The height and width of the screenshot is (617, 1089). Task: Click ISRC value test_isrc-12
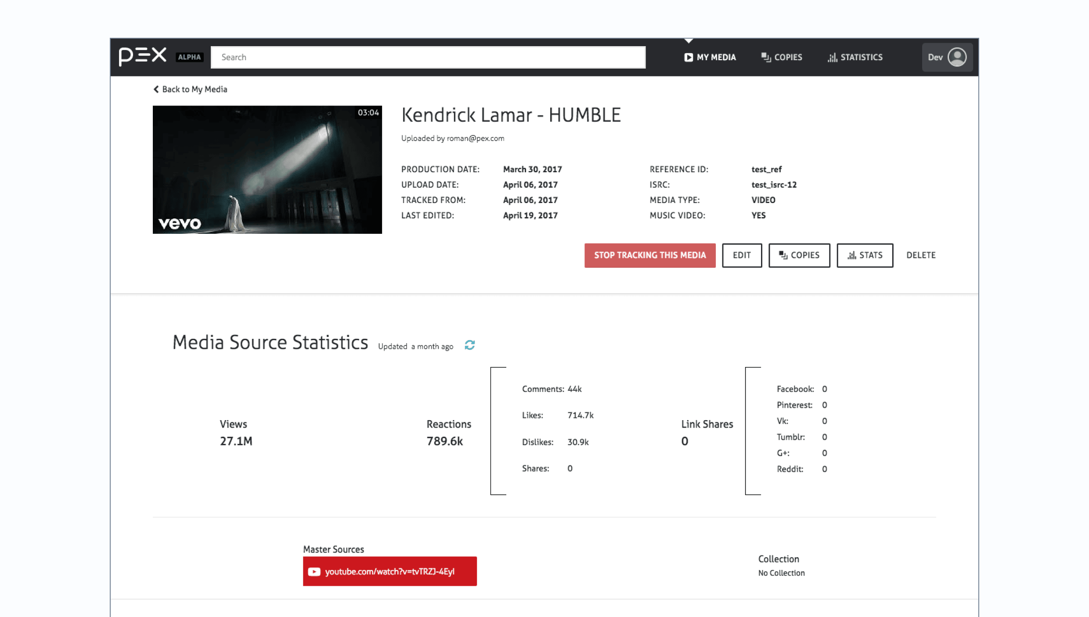point(774,185)
